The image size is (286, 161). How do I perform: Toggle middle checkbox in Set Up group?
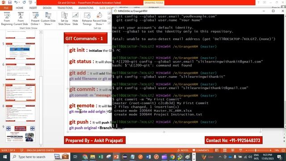[x=109, y=18]
